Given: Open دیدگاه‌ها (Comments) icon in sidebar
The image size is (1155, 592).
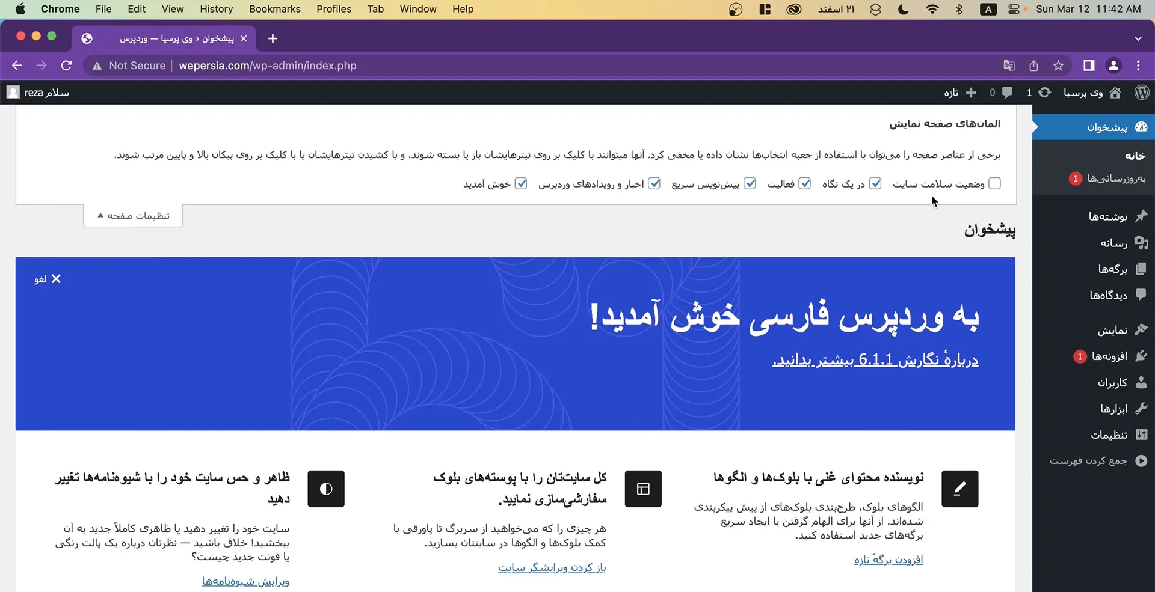Looking at the screenshot, I should click(1141, 294).
